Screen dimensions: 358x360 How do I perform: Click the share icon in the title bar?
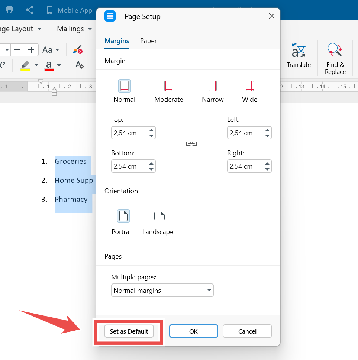tap(30, 10)
